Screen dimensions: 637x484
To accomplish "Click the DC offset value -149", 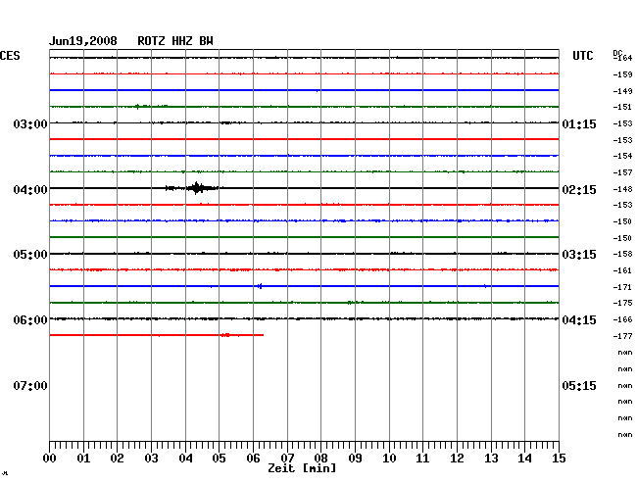I will pyautogui.click(x=622, y=91).
